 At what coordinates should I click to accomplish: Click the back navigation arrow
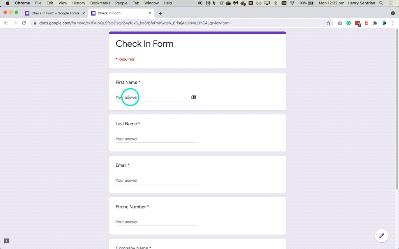coord(6,23)
